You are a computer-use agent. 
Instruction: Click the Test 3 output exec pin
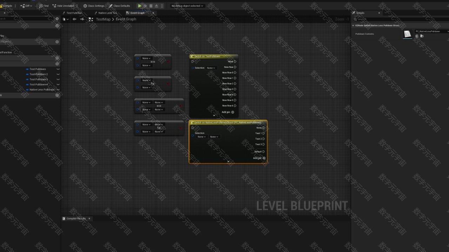click(x=264, y=144)
